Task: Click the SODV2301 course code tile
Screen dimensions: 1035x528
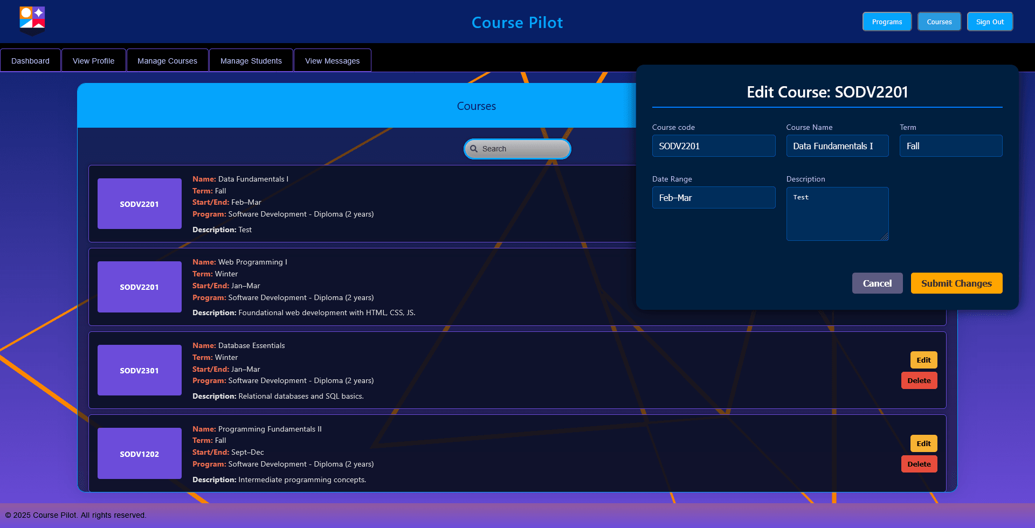Action: (x=139, y=370)
